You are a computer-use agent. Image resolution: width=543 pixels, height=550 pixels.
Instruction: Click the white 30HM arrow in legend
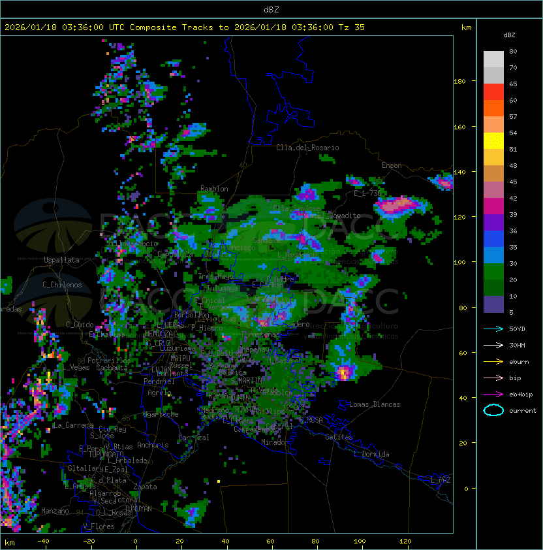coord(493,345)
